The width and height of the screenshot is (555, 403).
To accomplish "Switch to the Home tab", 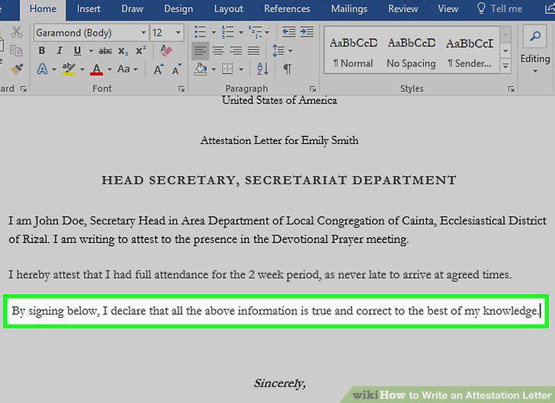I will pos(43,9).
